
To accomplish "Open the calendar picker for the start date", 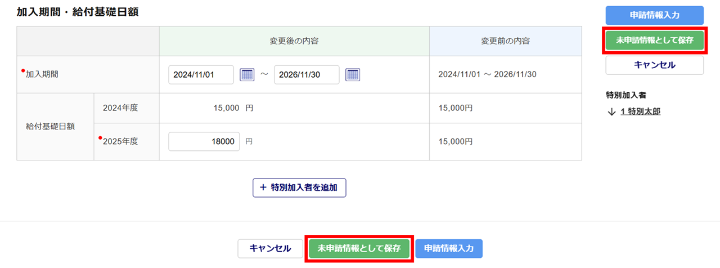I will [x=247, y=74].
